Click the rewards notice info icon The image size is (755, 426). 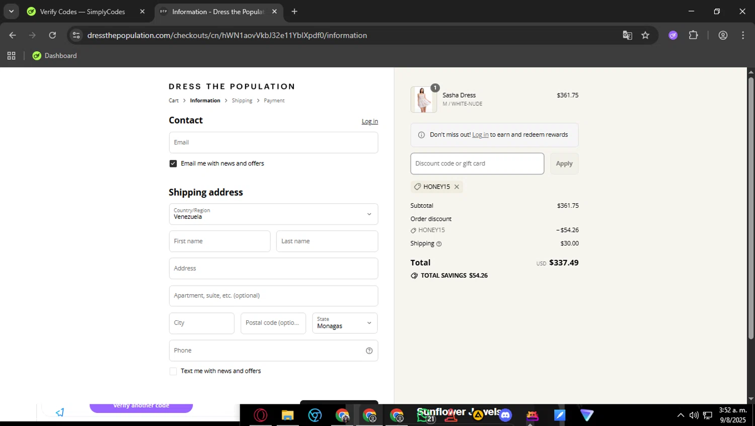tap(421, 135)
